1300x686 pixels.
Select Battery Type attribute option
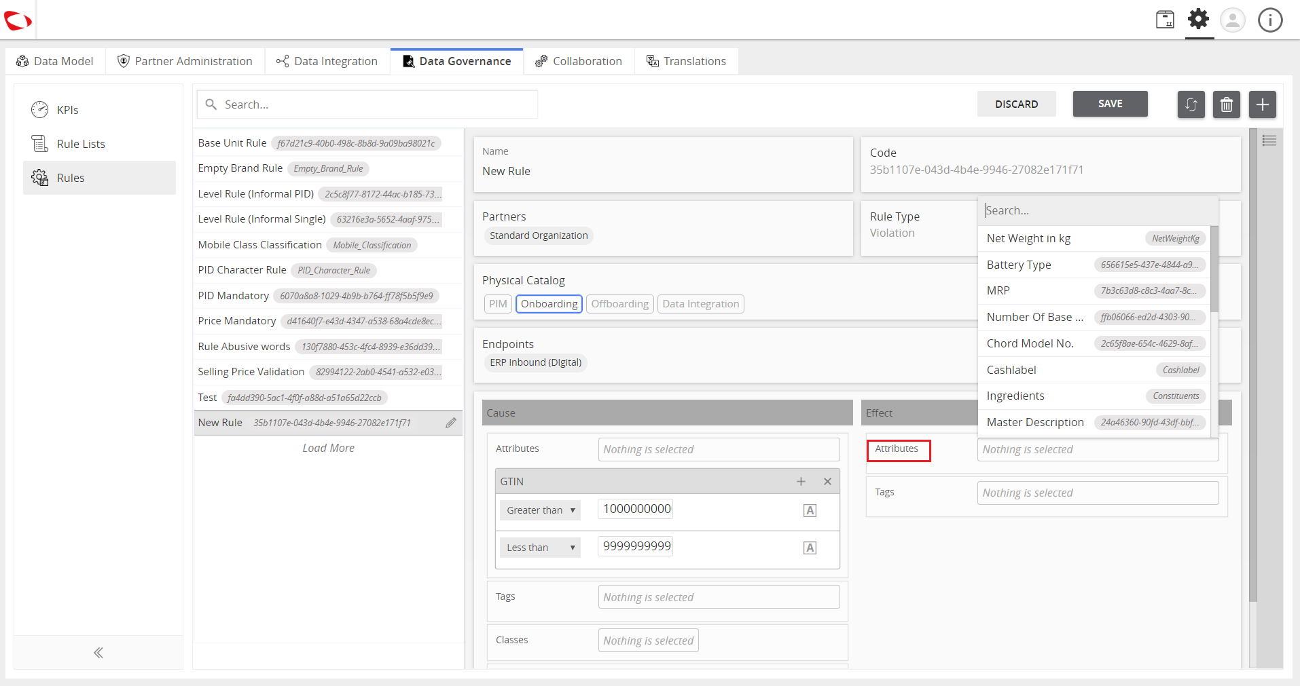[1094, 265]
